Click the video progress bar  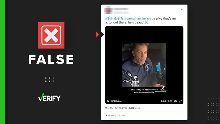click(x=144, y=97)
